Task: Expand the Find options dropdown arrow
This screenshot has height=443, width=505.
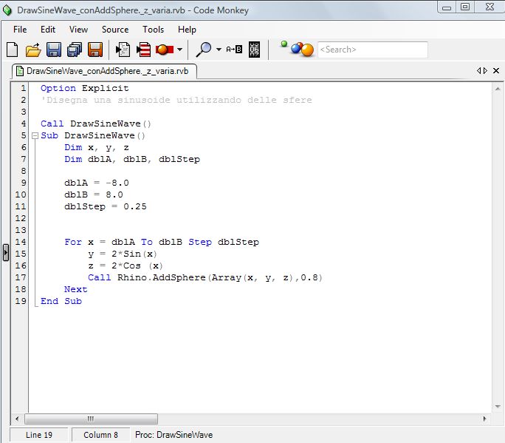Action: click(219, 50)
